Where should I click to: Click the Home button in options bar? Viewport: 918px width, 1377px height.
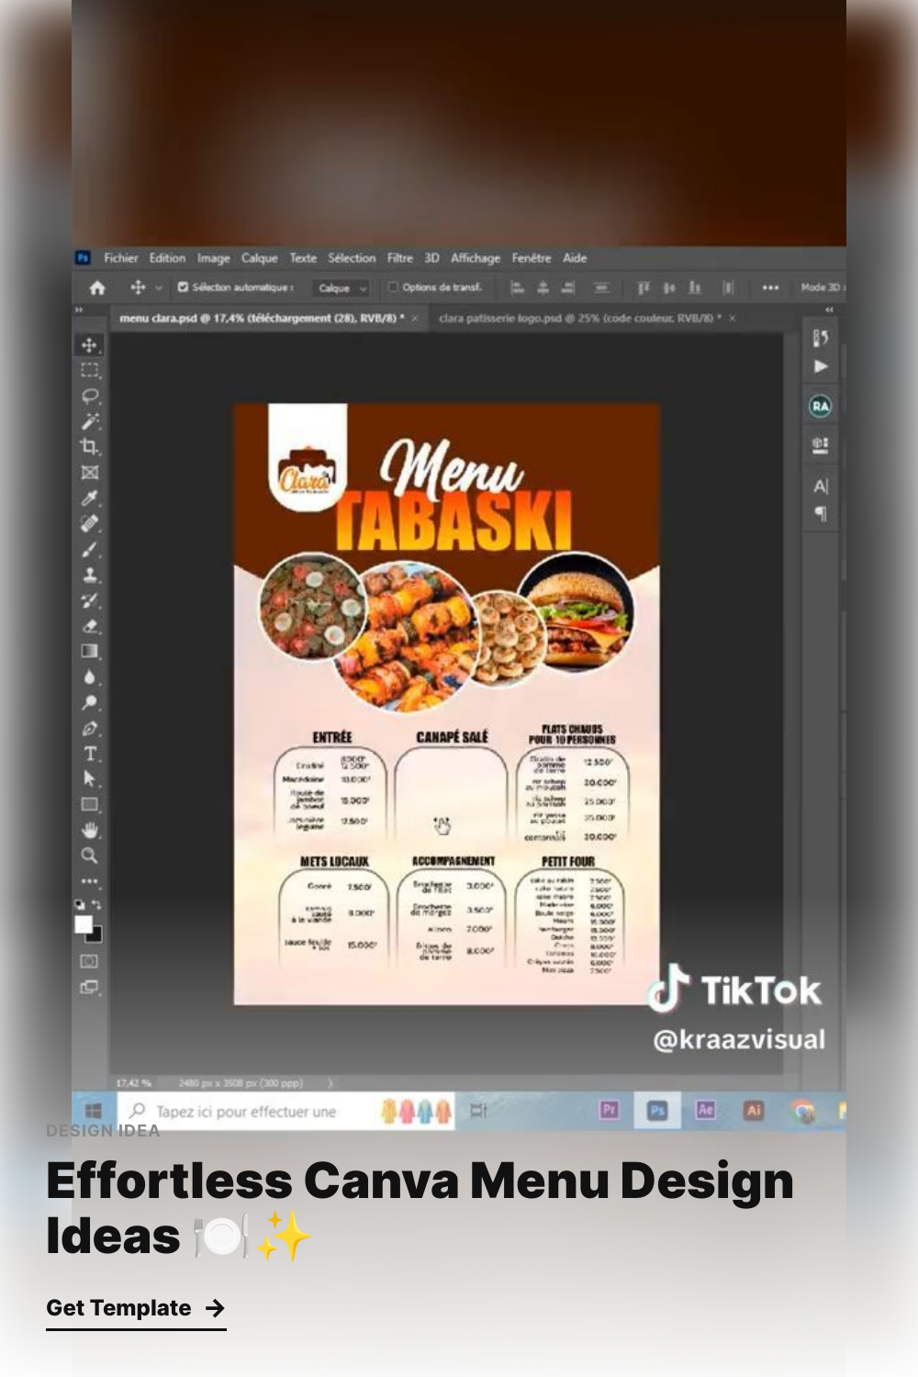coord(97,288)
